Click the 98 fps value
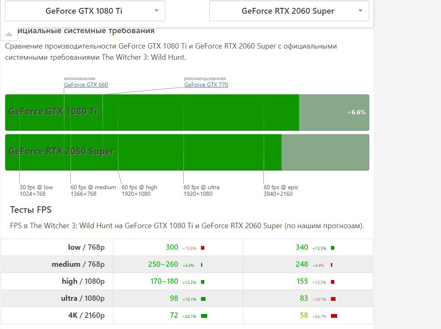 pos(174,298)
